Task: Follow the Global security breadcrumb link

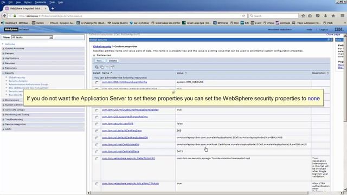Action: [102, 47]
